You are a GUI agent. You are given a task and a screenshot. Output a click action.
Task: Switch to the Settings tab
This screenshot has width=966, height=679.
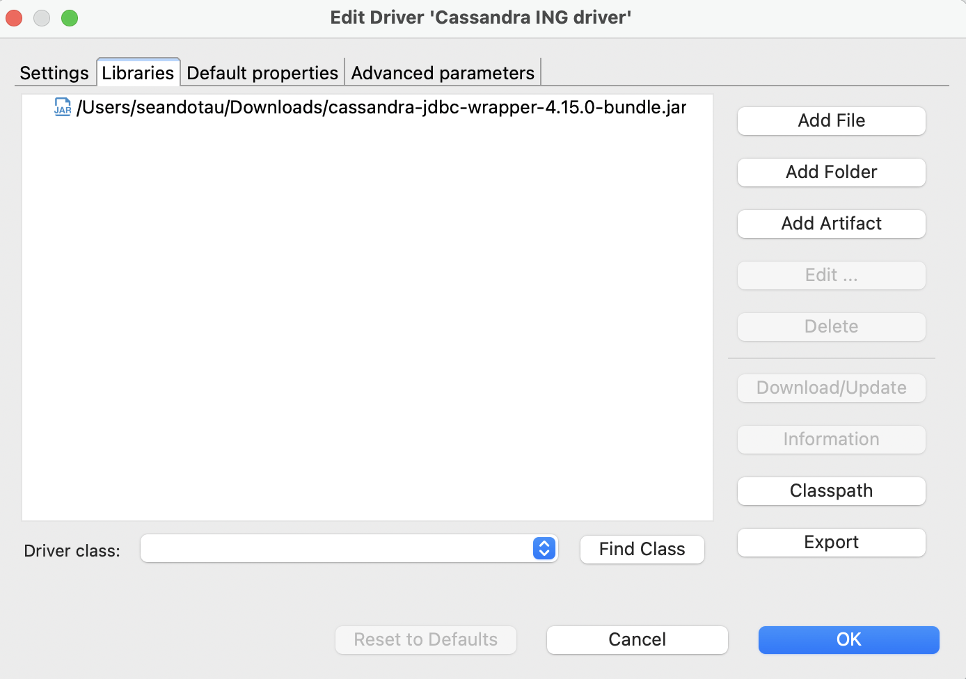tap(54, 73)
